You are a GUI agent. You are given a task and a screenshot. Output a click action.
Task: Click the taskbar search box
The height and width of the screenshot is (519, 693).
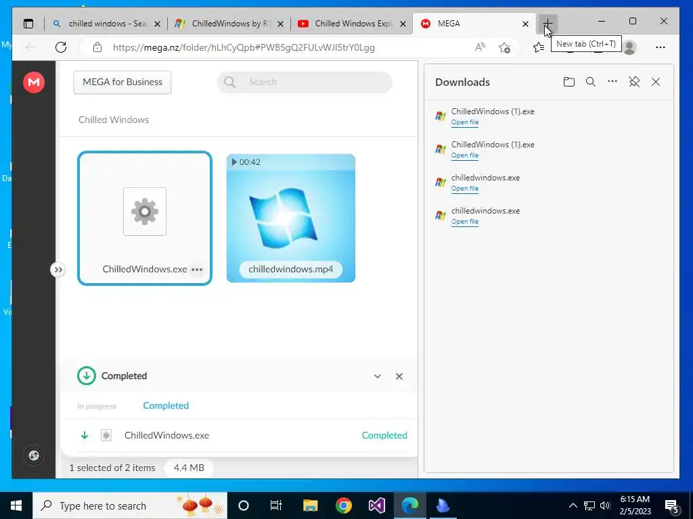coord(130,505)
